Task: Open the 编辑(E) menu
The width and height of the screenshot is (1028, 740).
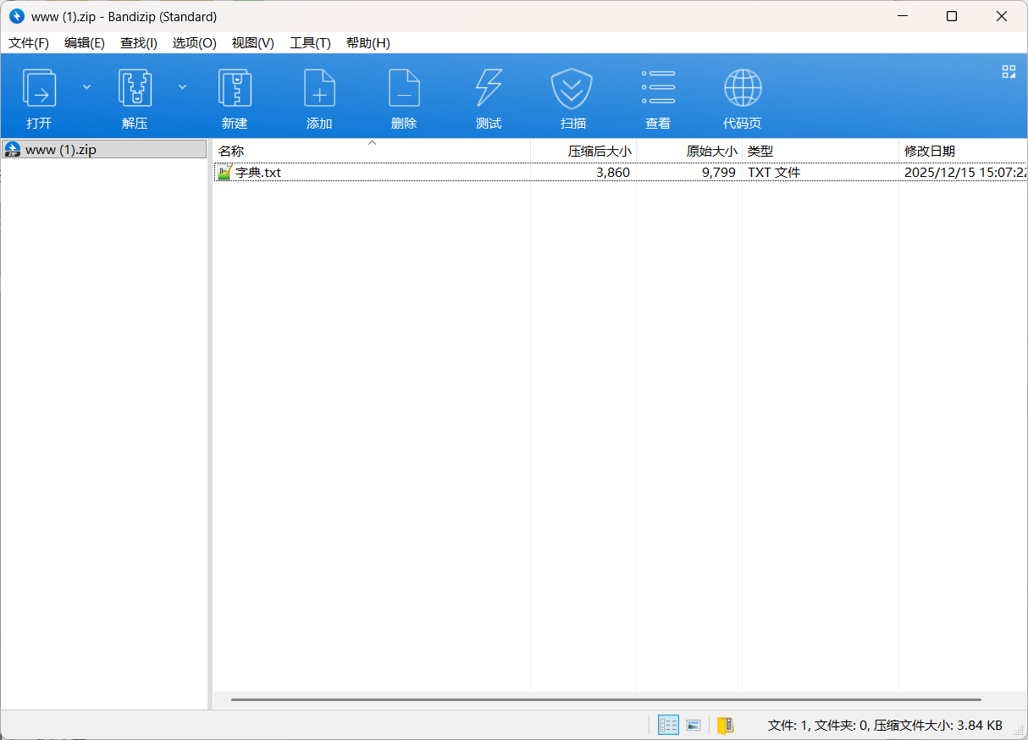Action: [85, 43]
